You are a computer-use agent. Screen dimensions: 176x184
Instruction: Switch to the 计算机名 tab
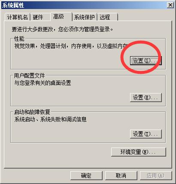17,17
